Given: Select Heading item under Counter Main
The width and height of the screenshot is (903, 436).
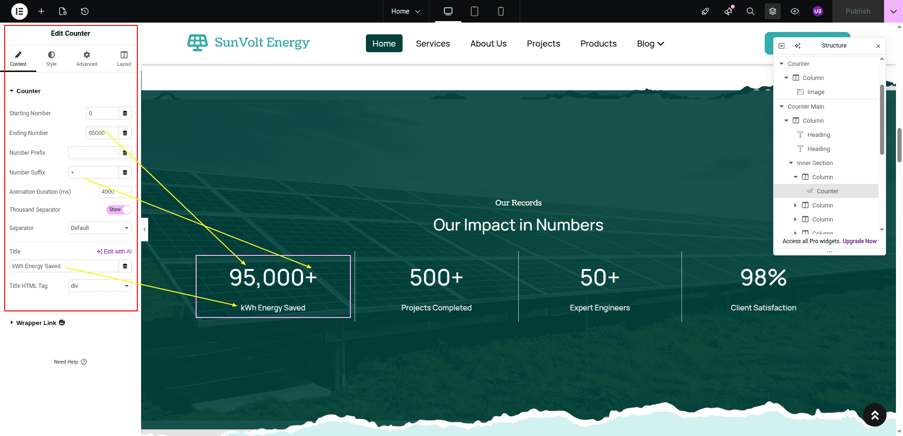Looking at the screenshot, I should 818,135.
